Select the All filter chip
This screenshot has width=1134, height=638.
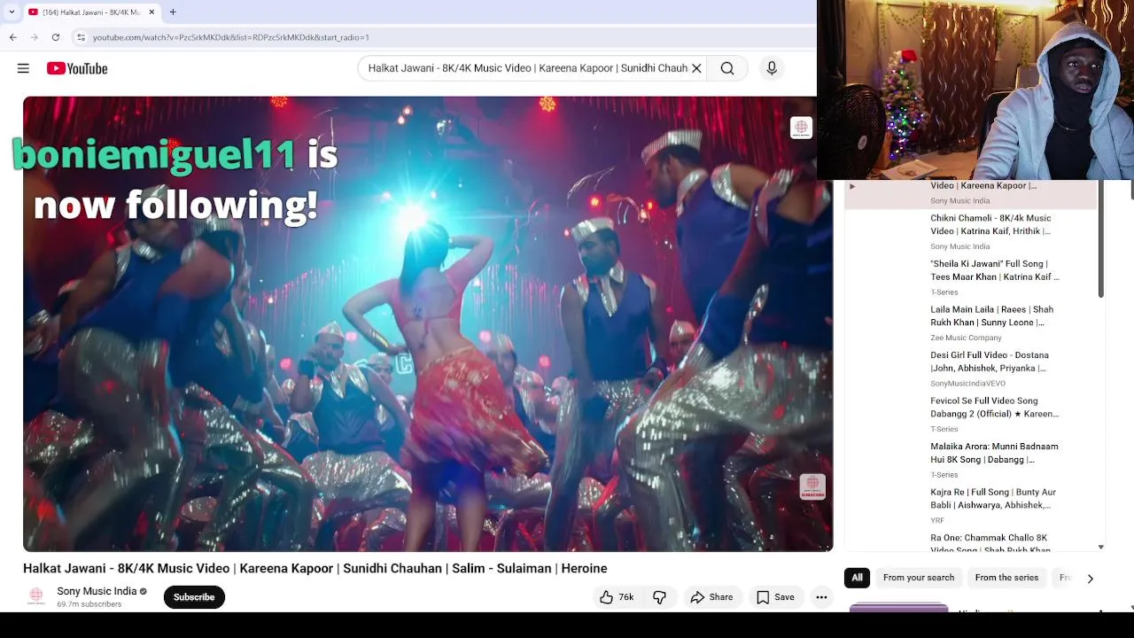tap(857, 578)
